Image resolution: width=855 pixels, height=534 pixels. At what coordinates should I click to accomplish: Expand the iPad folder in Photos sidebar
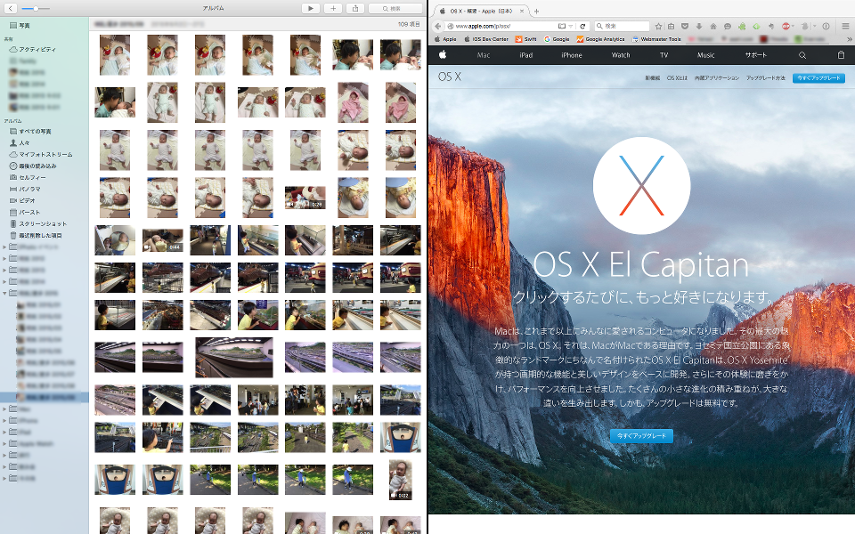point(4,433)
